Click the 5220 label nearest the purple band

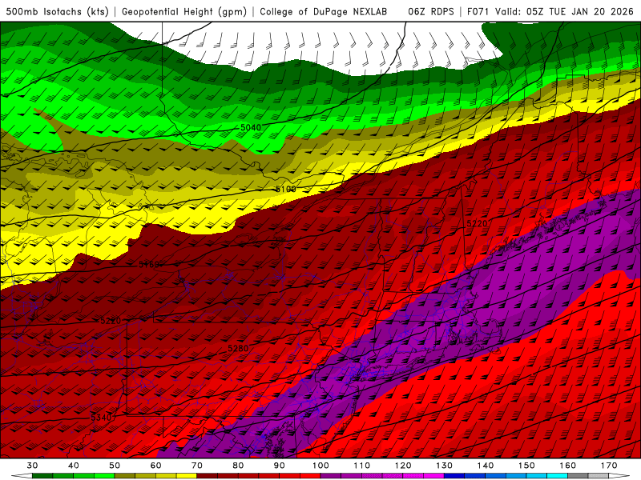point(477,223)
